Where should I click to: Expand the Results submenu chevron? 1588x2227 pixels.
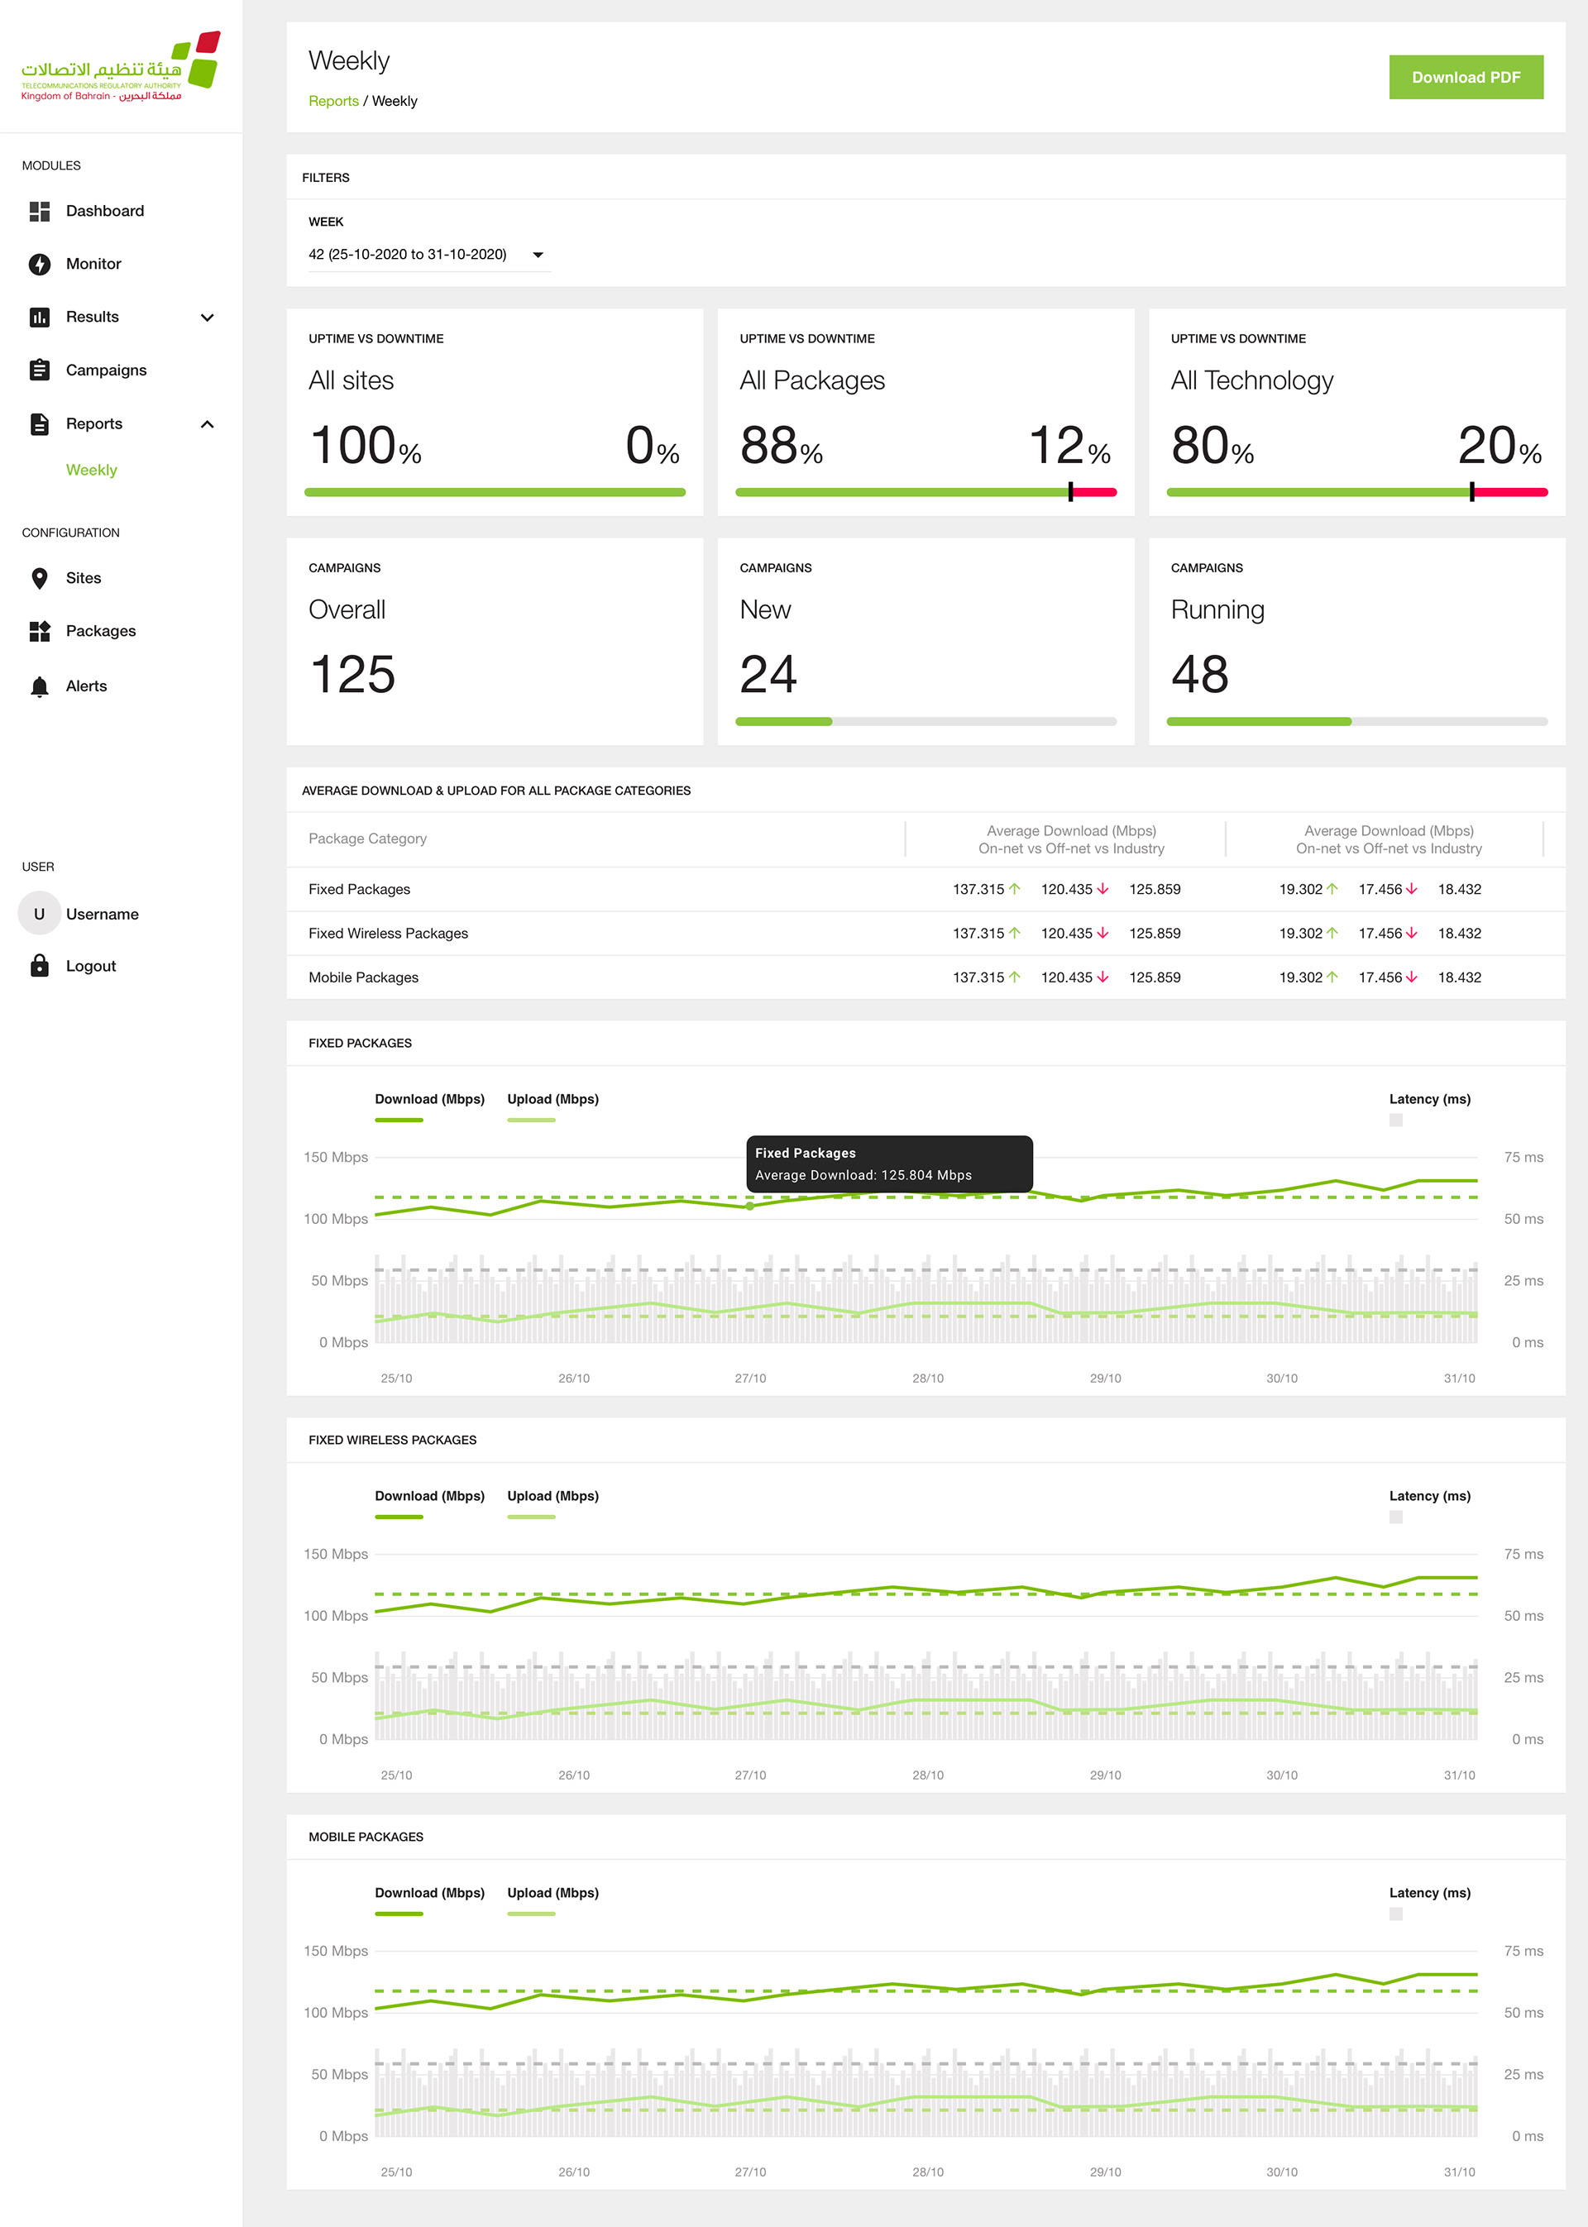[208, 317]
